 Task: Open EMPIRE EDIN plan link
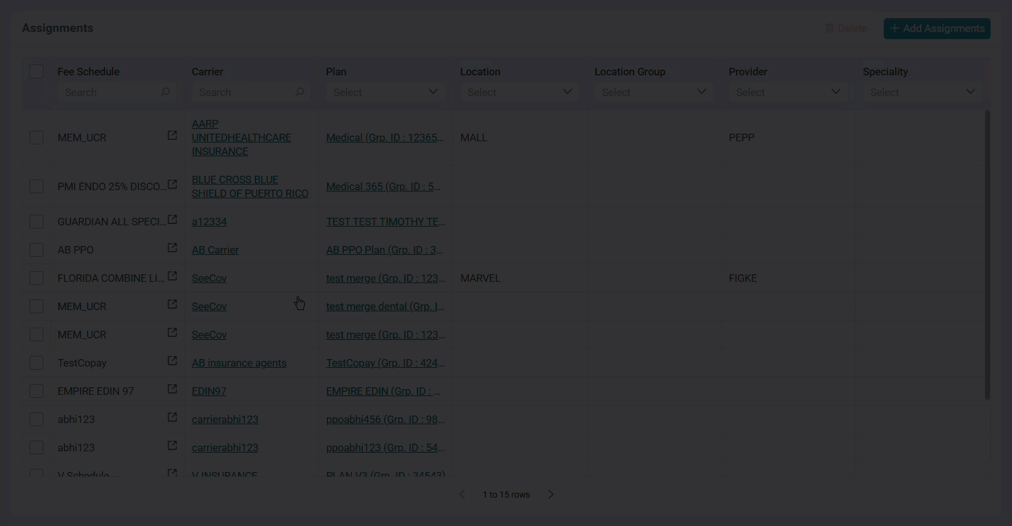(383, 391)
